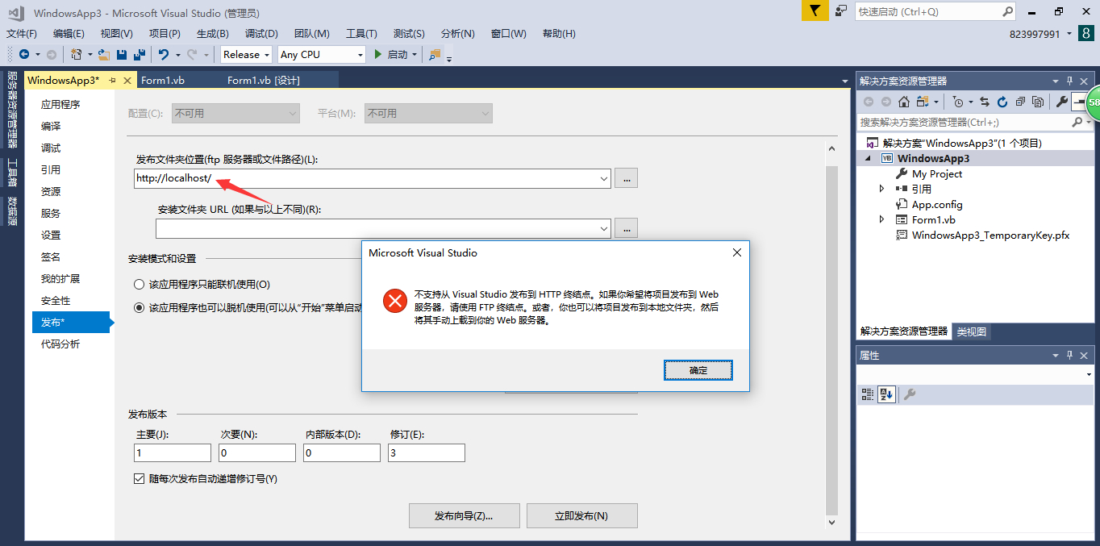Select the 安全性 settings page

tap(56, 300)
